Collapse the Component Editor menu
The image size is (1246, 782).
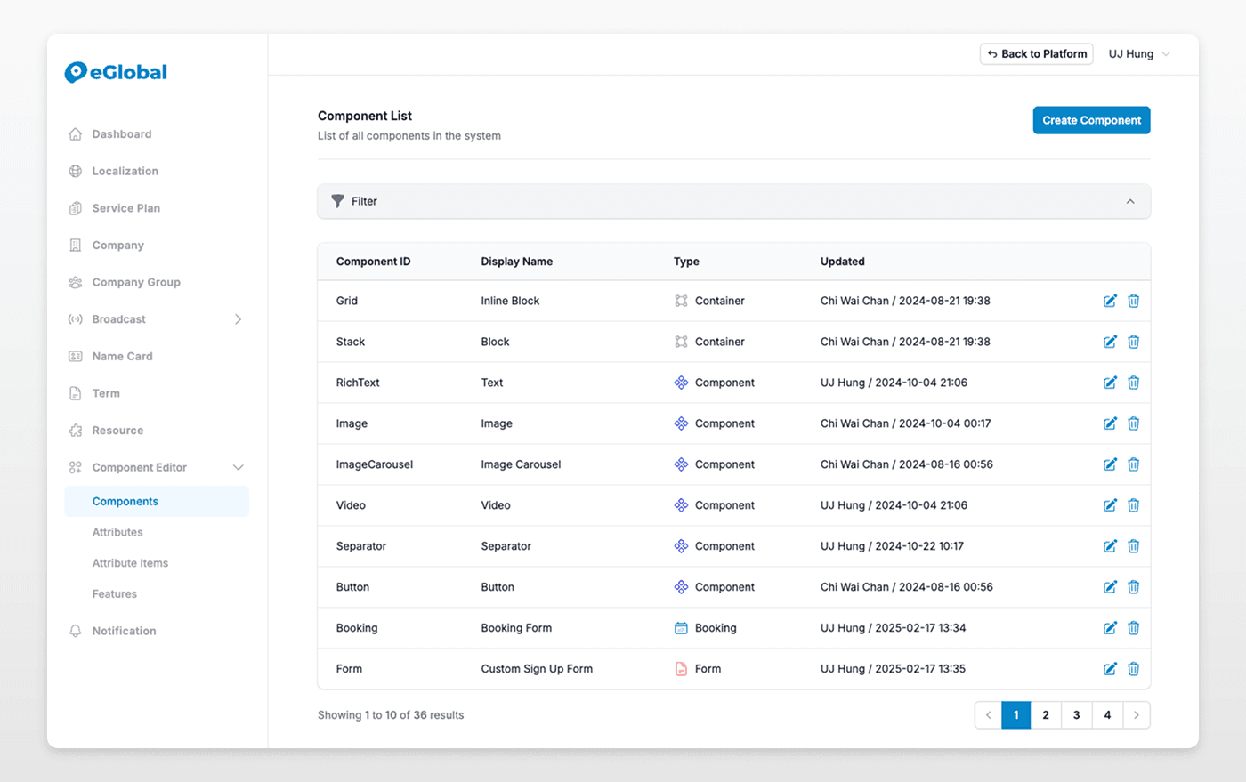click(x=238, y=467)
